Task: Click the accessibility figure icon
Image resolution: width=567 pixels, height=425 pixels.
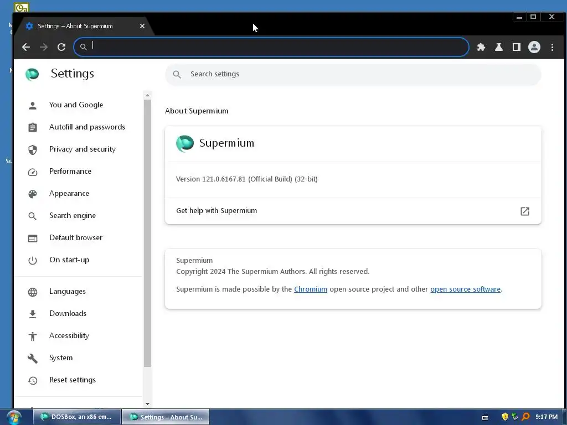Action: click(x=33, y=336)
